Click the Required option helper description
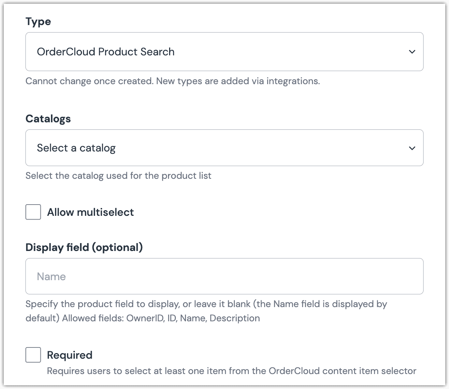The width and height of the screenshot is (449, 389). (x=232, y=371)
